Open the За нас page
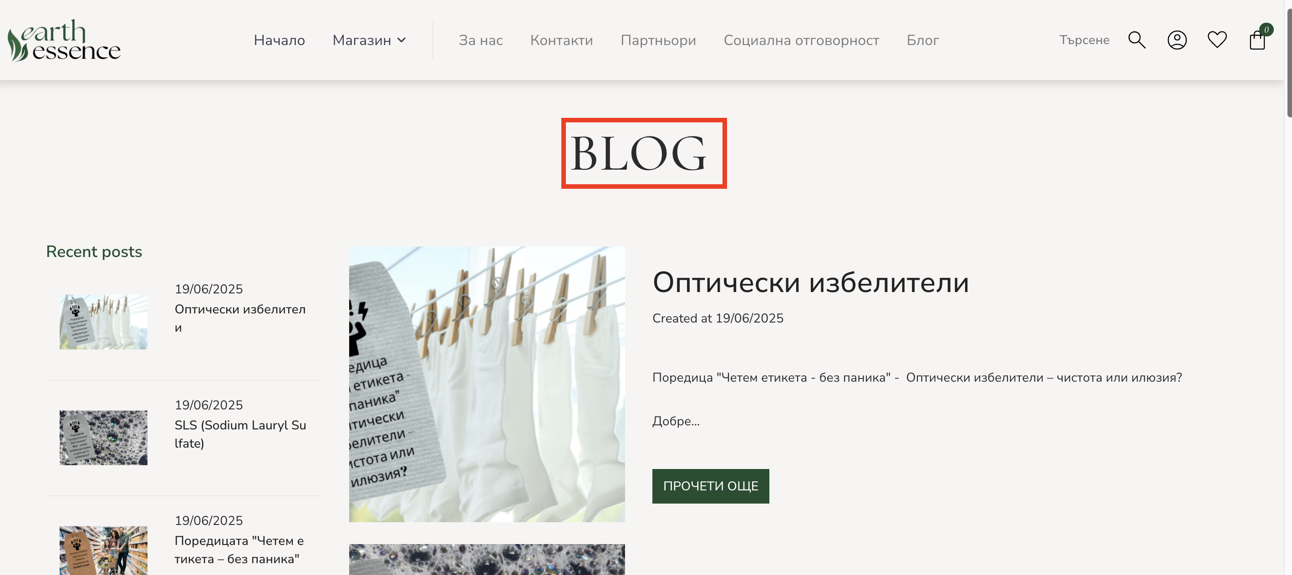Screen dimensions: 1292x575 click(x=480, y=40)
